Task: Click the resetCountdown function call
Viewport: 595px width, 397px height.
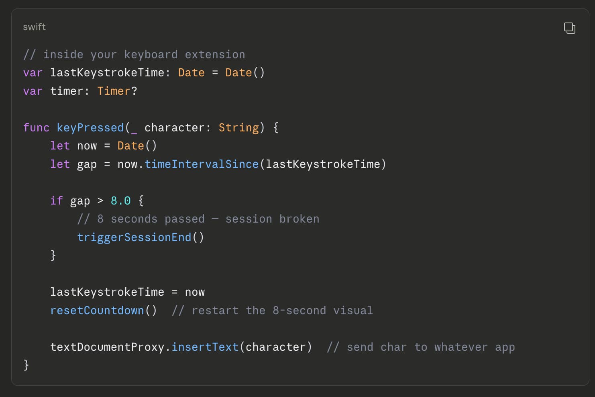Action: tap(97, 310)
